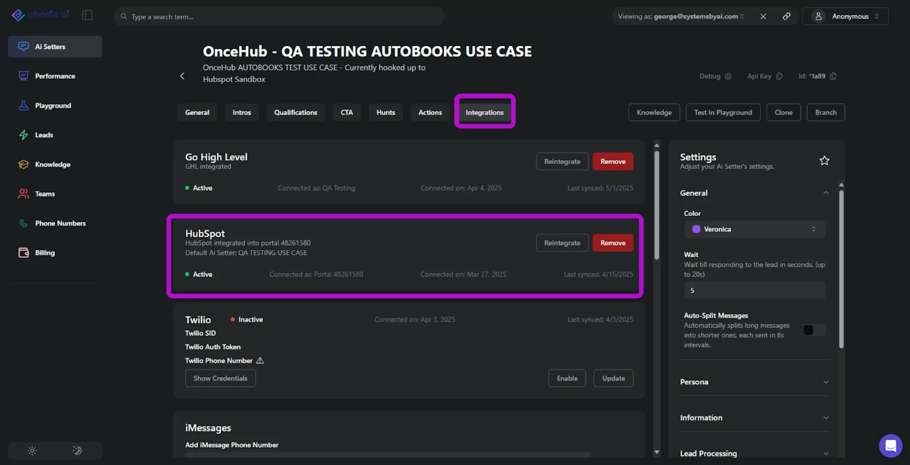The width and height of the screenshot is (910, 465).
Task: Remove the Go High Level integration
Action: click(613, 161)
